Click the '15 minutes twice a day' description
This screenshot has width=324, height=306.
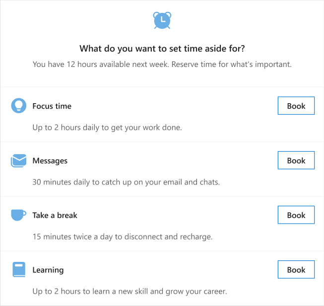123,237
